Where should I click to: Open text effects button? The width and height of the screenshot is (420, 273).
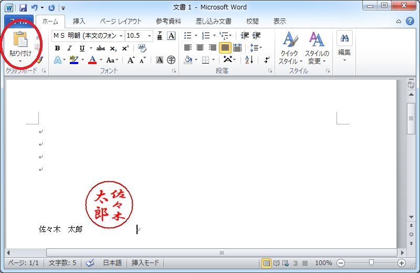tap(57, 60)
